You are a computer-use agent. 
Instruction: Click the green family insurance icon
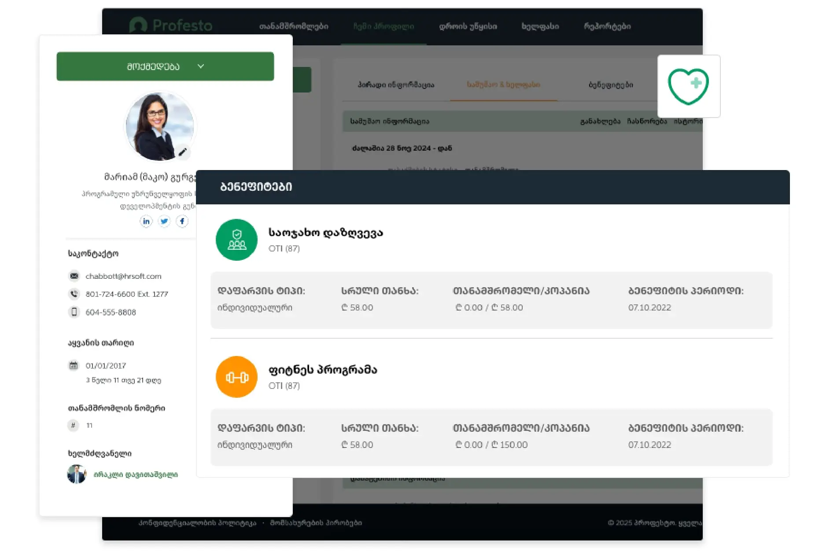(236, 240)
